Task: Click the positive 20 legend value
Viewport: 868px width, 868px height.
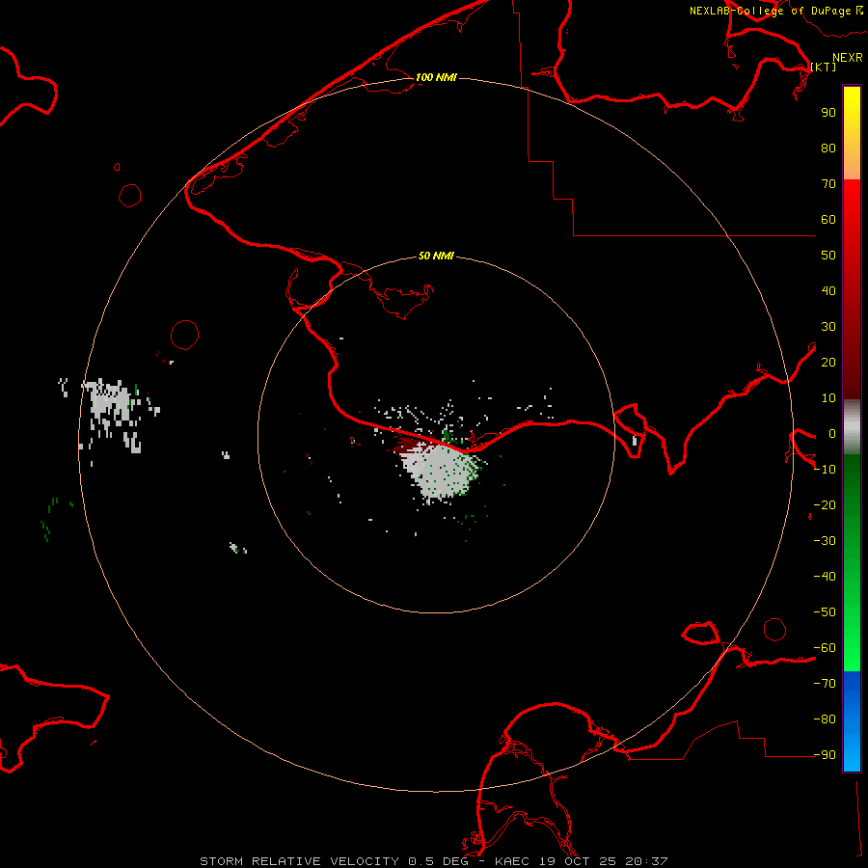Action: 828,363
